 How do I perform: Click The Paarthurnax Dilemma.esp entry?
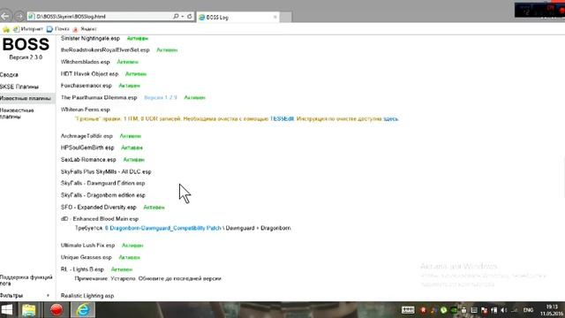(x=99, y=97)
